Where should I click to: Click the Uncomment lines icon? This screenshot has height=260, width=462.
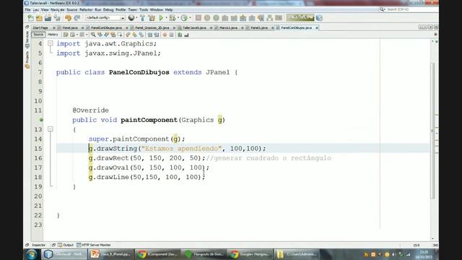[186, 35]
